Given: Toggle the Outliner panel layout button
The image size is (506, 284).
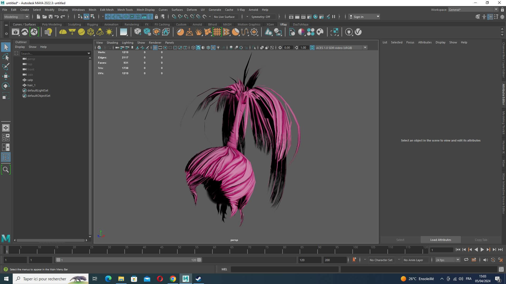Looking at the screenshot, I should coord(6,157).
